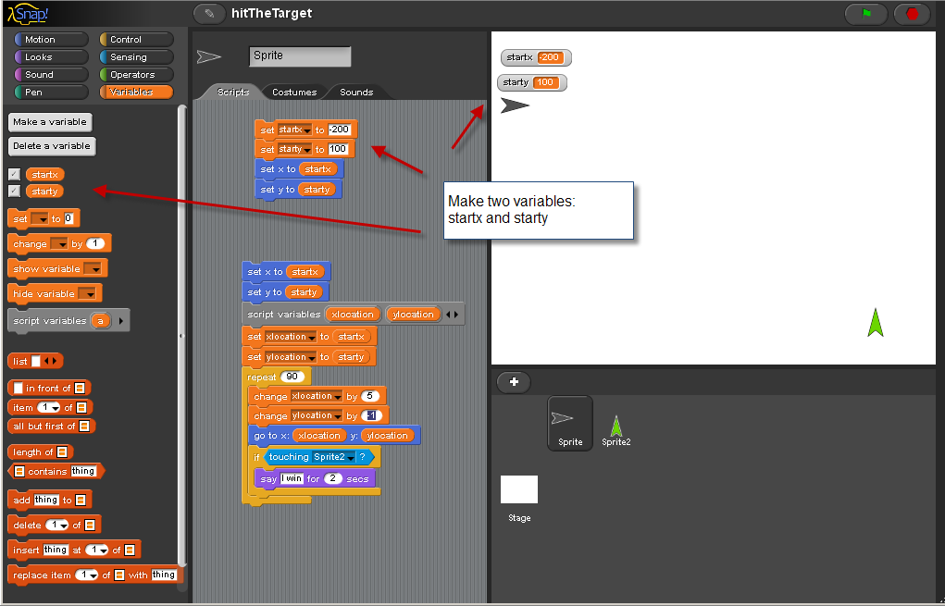This screenshot has height=606, width=945.
Task: Click the green Sprite2 arrow on stage
Action: point(875,322)
